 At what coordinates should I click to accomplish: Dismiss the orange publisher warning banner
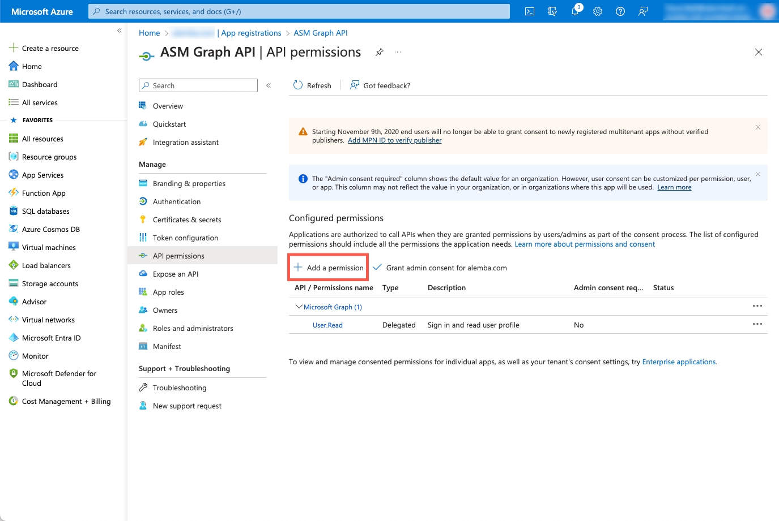757,127
